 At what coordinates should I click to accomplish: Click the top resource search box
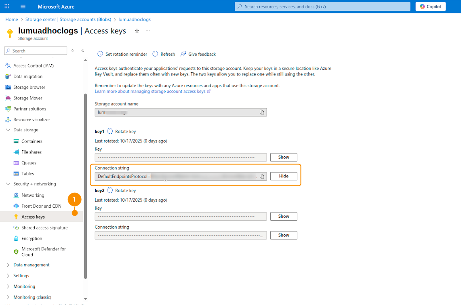point(322,6)
